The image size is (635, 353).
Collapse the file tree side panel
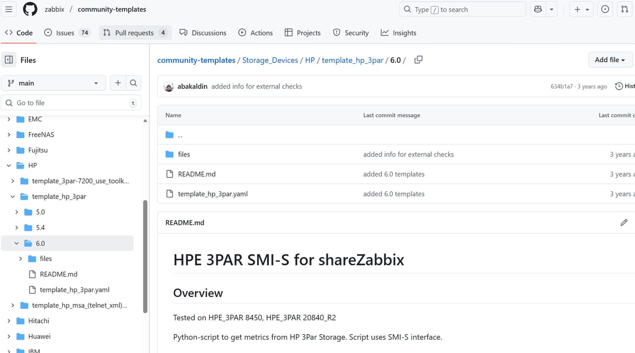click(x=9, y=60)
